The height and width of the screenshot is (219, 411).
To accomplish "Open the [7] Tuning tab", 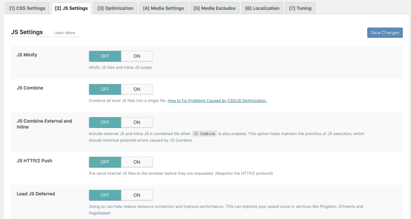I will [x=300, y=8].
